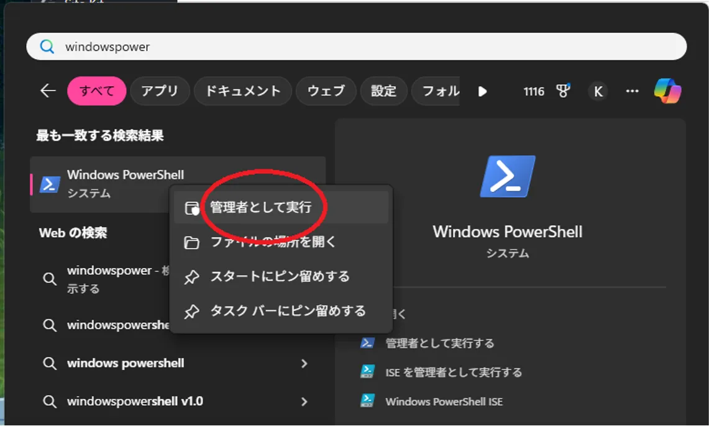Click ISE を管理者として実行する in details pane
Image resolution: width=709 pixels, height=427 pixels.
pos(454,372)
